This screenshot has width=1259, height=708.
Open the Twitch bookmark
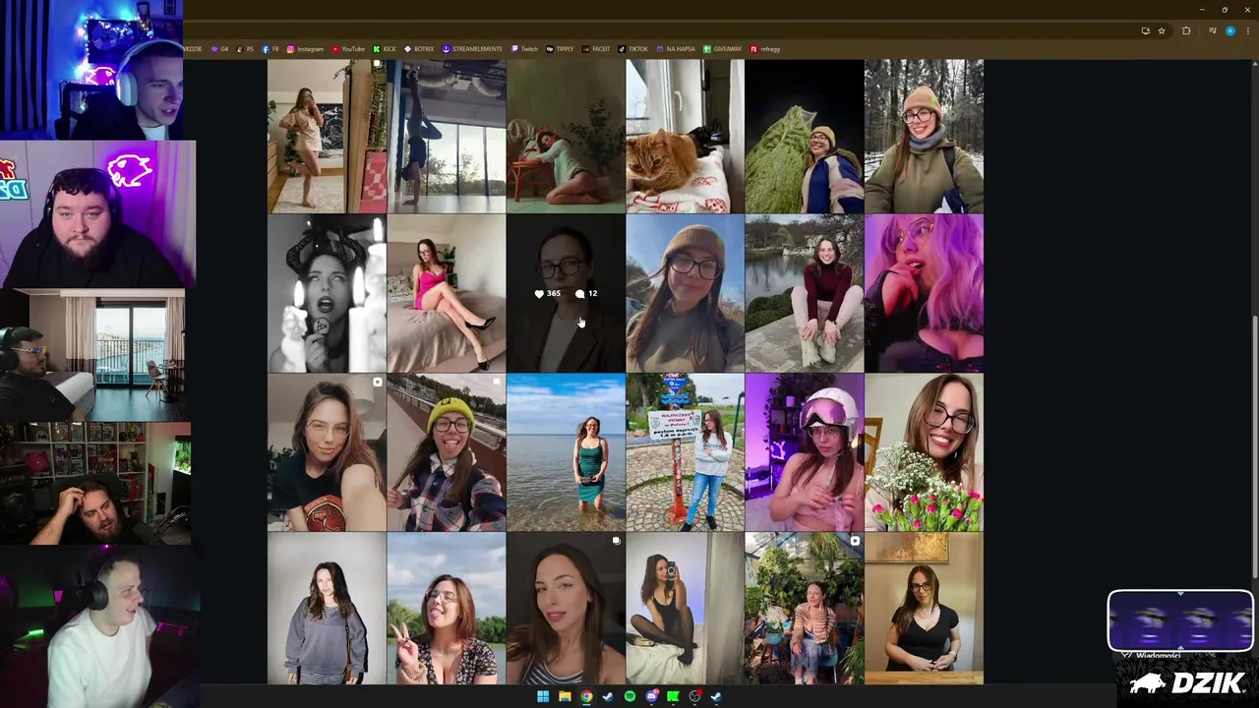(x=524, y=48)
